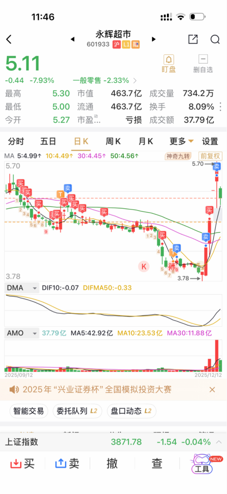Image resolution: width=227 pixels, height=494 pixels.
Task: Open chart 设置 settings
Action: pyautogui.click(x=210, y=141)
